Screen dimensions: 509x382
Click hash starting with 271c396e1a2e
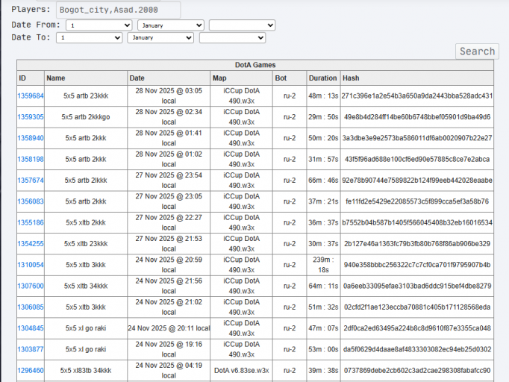[417, 95]
